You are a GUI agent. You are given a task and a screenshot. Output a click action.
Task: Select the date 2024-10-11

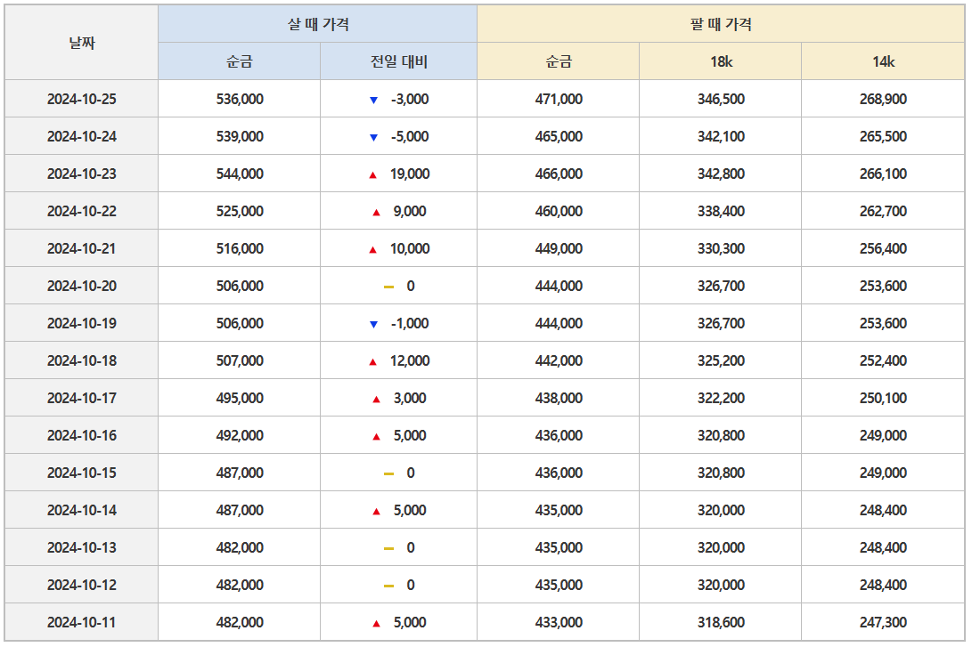(x=82, y=622)
